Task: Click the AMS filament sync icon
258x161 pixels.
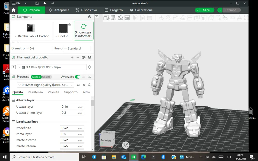Action: 84,57
